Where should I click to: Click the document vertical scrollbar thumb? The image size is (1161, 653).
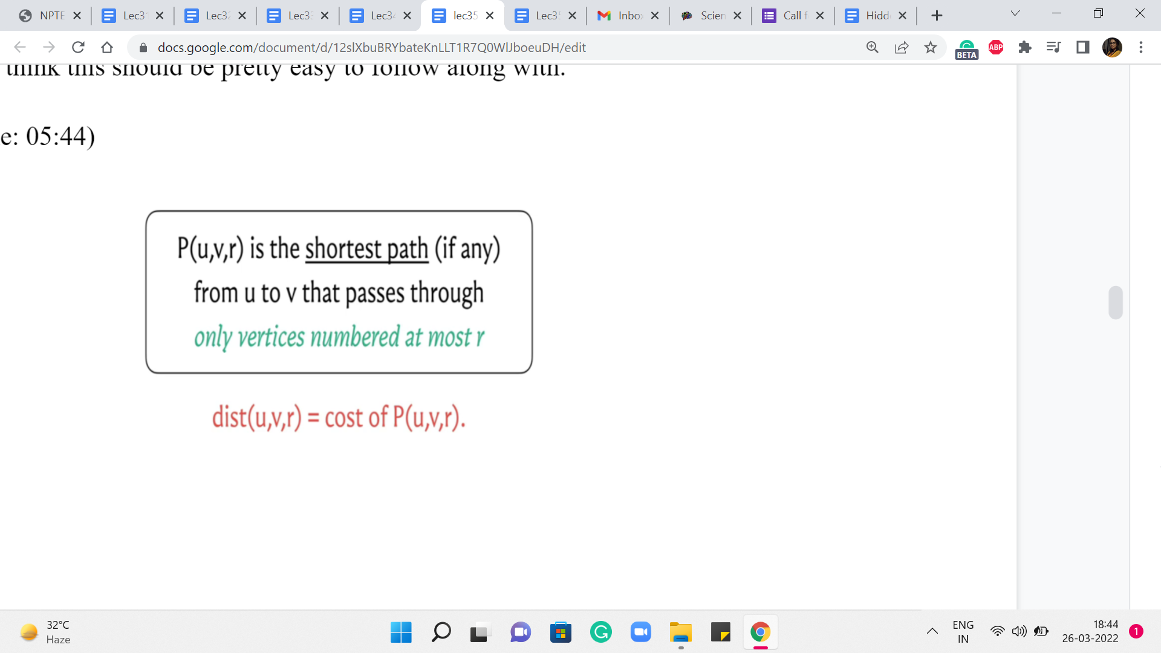pyautogui.click(x=1116, y=302)
